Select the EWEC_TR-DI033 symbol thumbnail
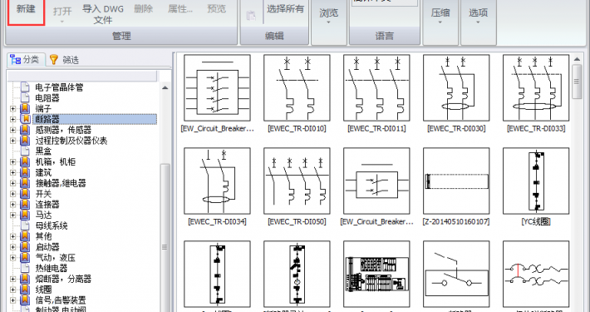Viewport: 590px width, 312px height. tap(536, 88)
